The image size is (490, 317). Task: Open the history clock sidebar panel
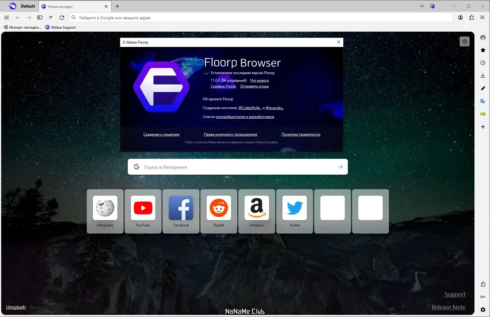pyautogui.click(x=483, y=63)
